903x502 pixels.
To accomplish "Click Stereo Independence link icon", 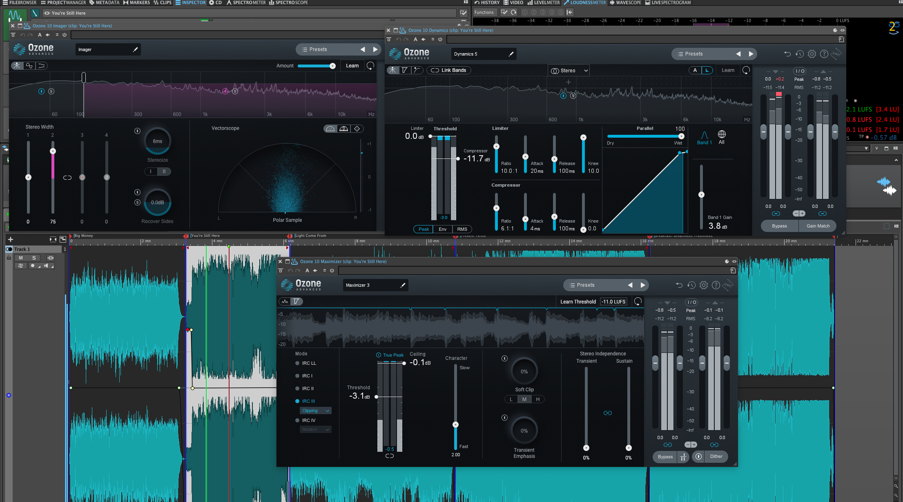I will tap(608, 413).
